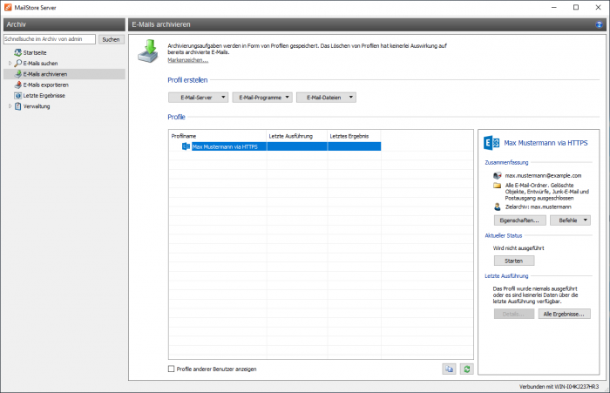Click the Verwaltung clipboard icon

[18, 106]
